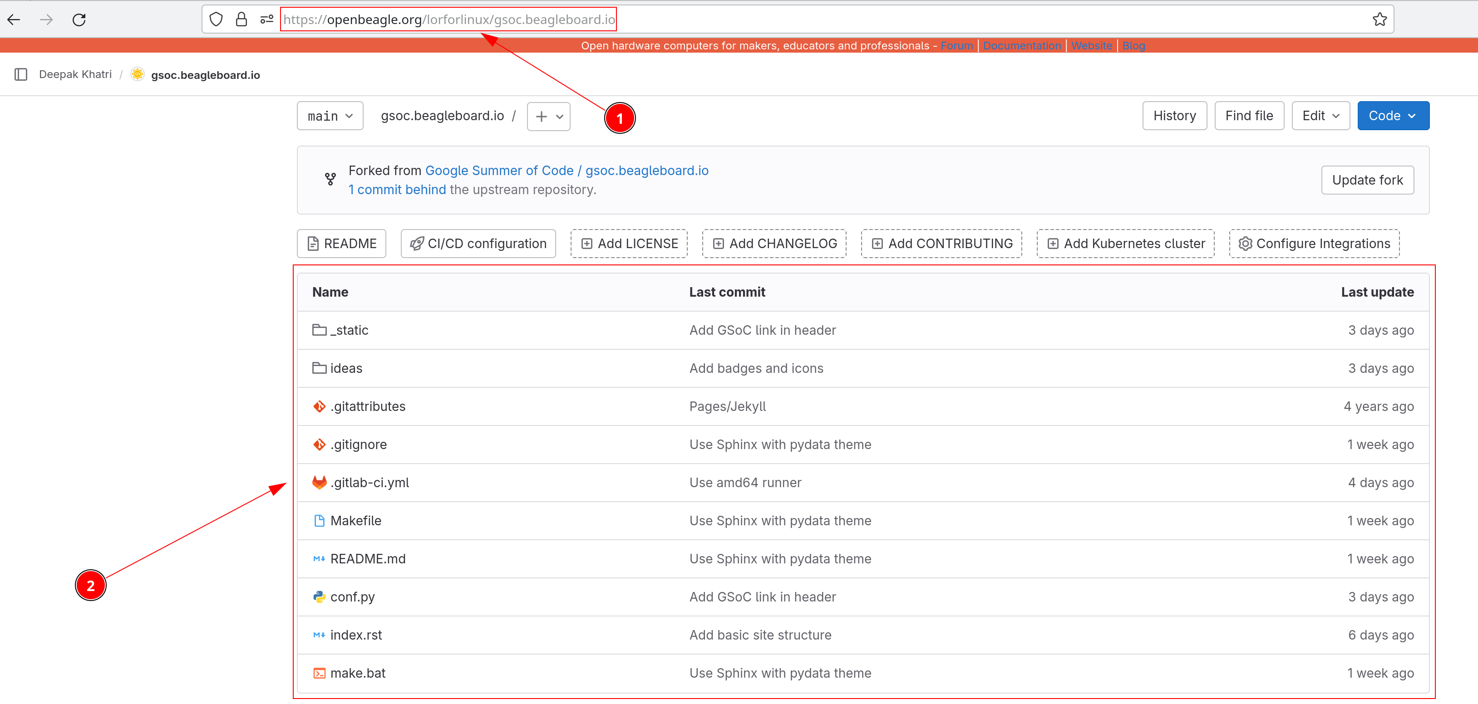
Task: Toggle the GitLab sidebar icon
Action: (x=21, y=74)
